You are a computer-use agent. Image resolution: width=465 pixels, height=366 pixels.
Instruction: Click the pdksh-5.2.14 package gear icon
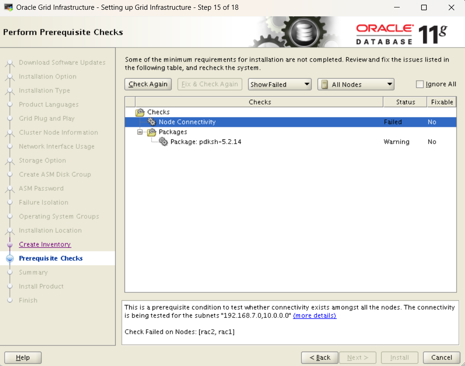click(x=163, y=142)
